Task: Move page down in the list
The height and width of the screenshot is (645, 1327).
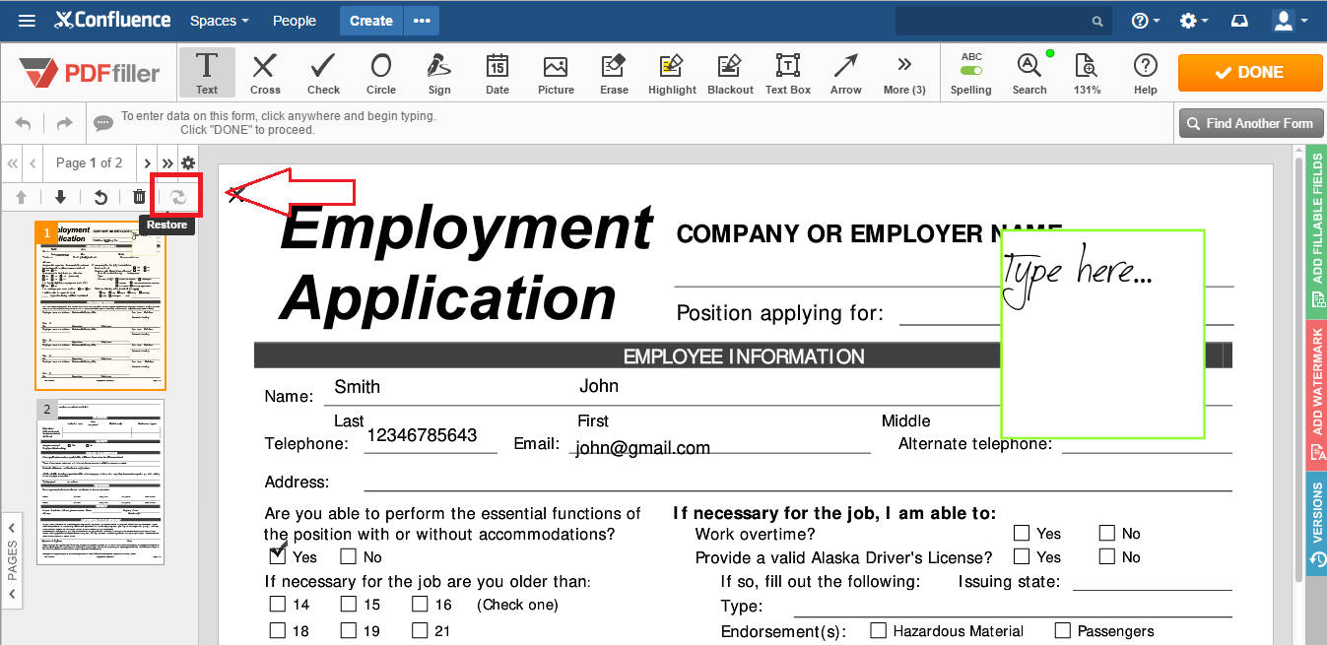Action: click(x=60, y=197)
